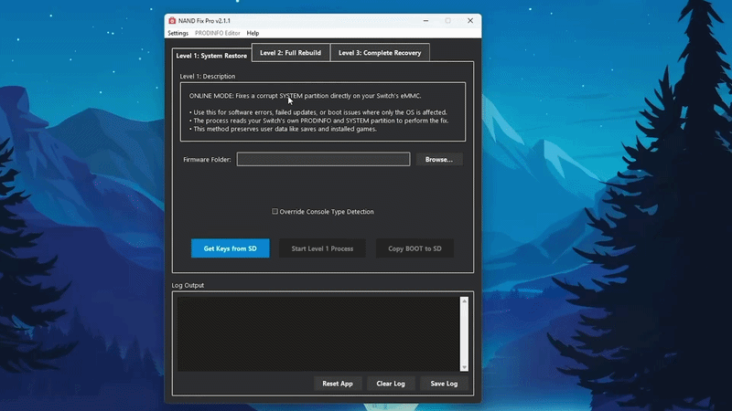Click the NAND Fix Pro app icon in title bar
Image resolution: width=732 pixels, height=411 pixels.
tap(172, 20)
